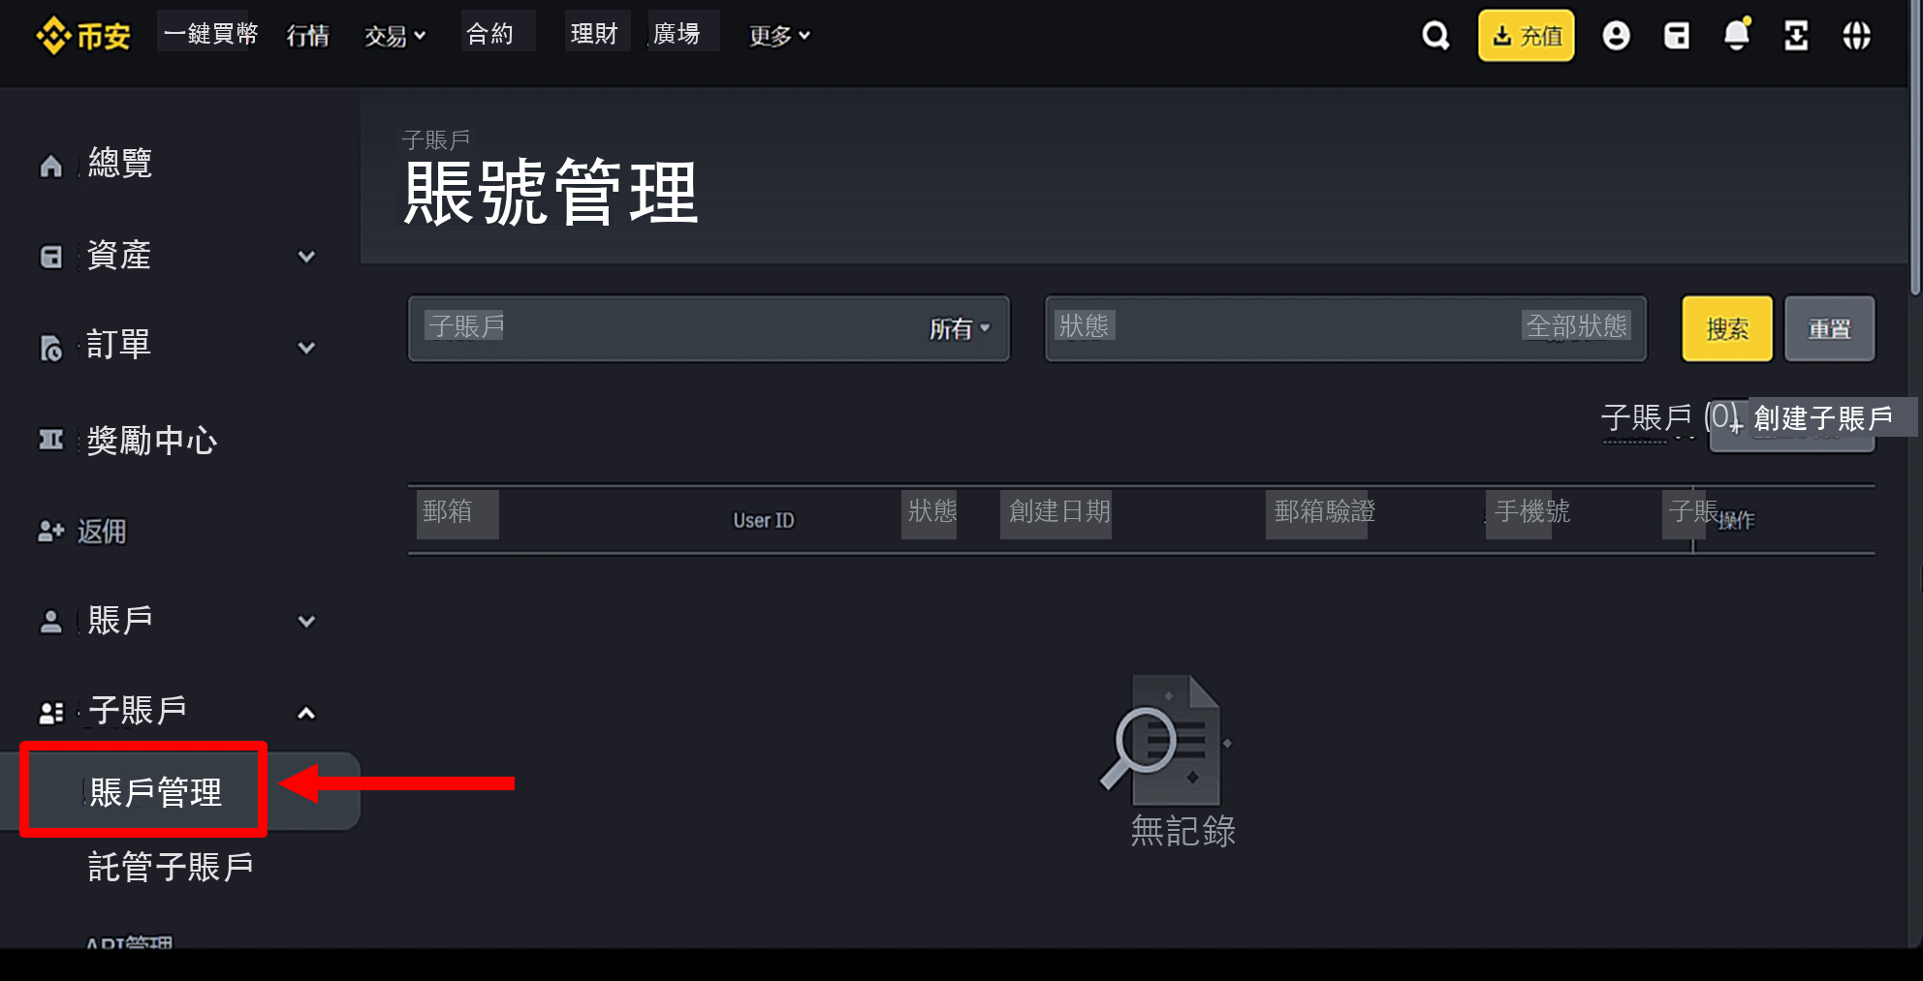1923x981 pixels.
Task: Select 託管子賬戶 managed sub-account item
Action: [x=171, y=867]
